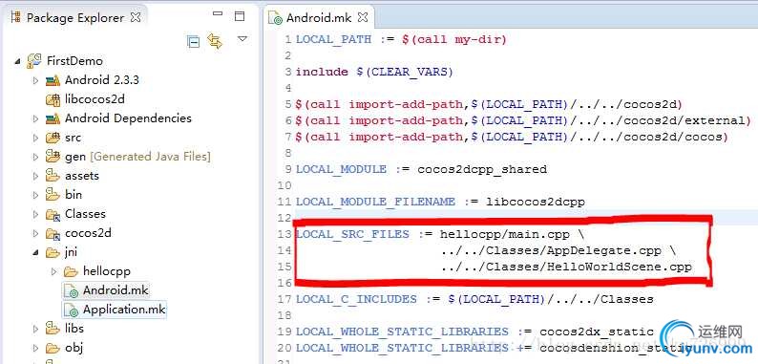Minimize the Package Explorer panel
Viewport: 758px width, 364px height.
218,13
